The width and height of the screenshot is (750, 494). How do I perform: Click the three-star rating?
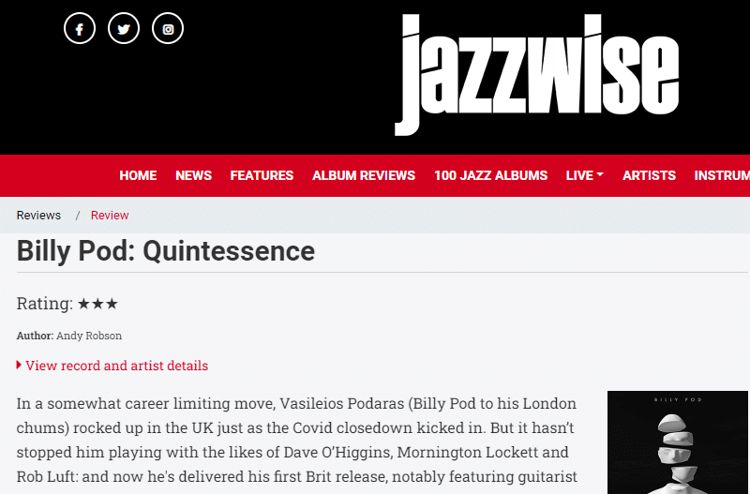[97, 304]
